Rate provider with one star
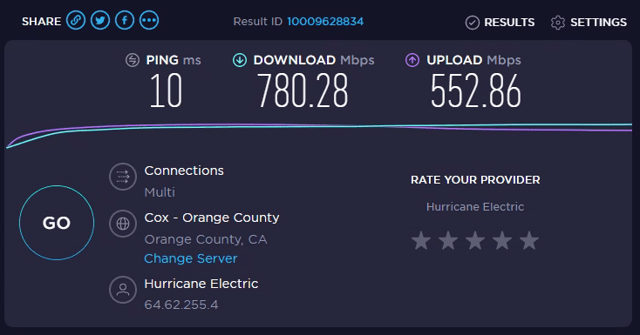The image size is (640, 335). pyautogui.click(x=421, y=240)
